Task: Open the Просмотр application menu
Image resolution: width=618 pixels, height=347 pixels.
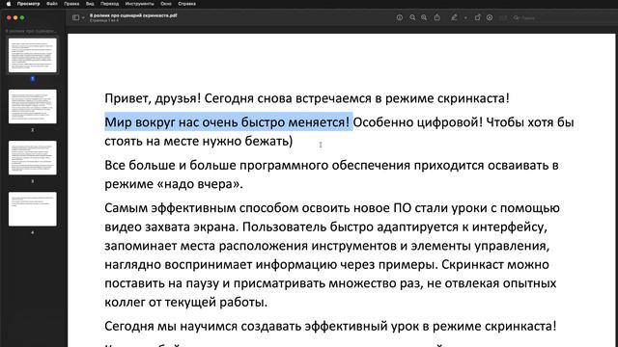Action: point(28,4)
